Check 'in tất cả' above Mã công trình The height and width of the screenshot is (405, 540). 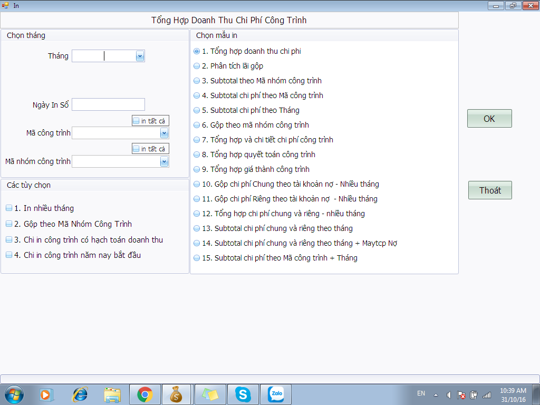tap(137, 121)
